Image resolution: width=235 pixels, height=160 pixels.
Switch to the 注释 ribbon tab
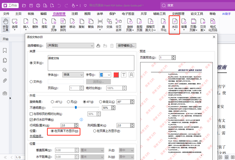(x=75, y=14)
